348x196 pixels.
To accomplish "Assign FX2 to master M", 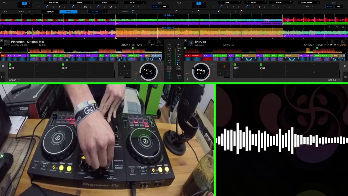I will pos(203,7).
